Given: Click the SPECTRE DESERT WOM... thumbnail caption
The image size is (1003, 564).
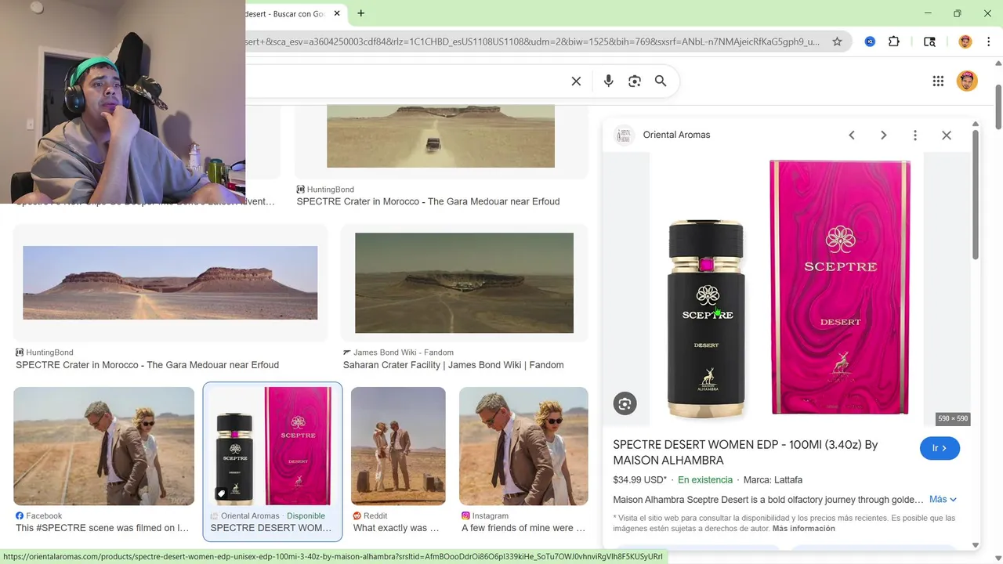Looking at the screenshot, I should [x=271, y=528].
